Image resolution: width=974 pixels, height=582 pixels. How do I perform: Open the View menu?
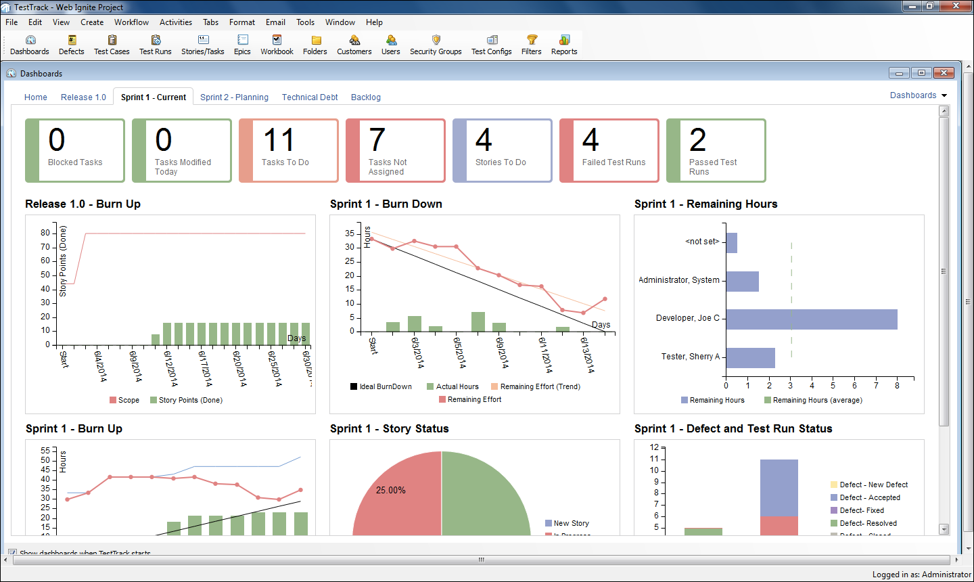(61, 22)
